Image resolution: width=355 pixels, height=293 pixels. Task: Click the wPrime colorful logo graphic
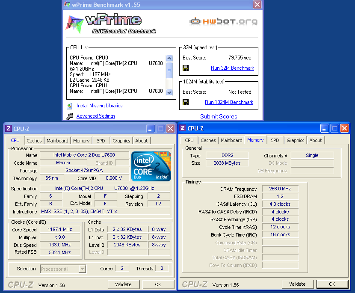point(74,24)
